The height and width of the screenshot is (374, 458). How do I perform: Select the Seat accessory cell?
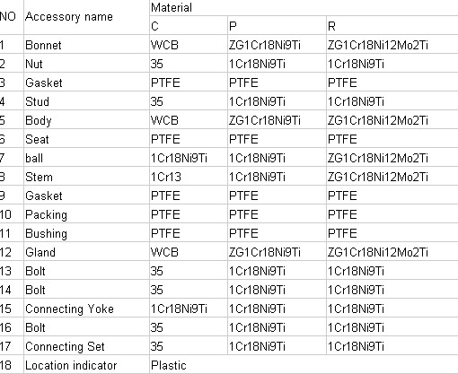pos(86,139)
